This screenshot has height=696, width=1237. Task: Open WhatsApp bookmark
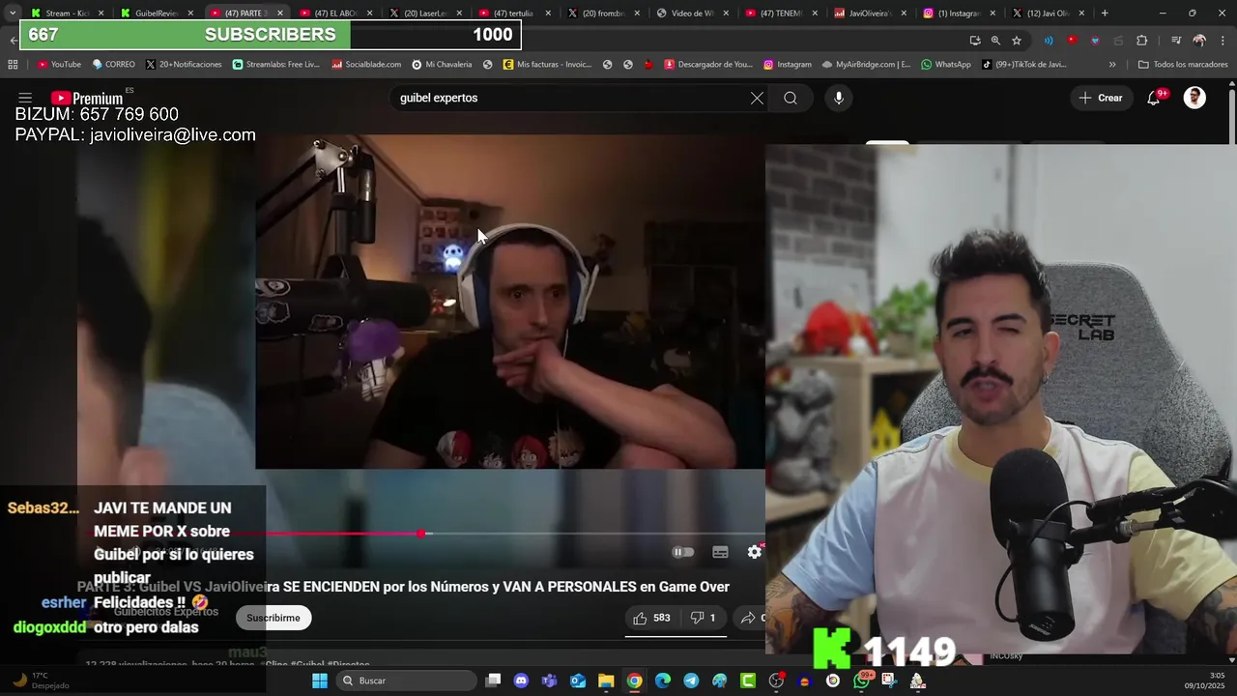coord(946,65)
